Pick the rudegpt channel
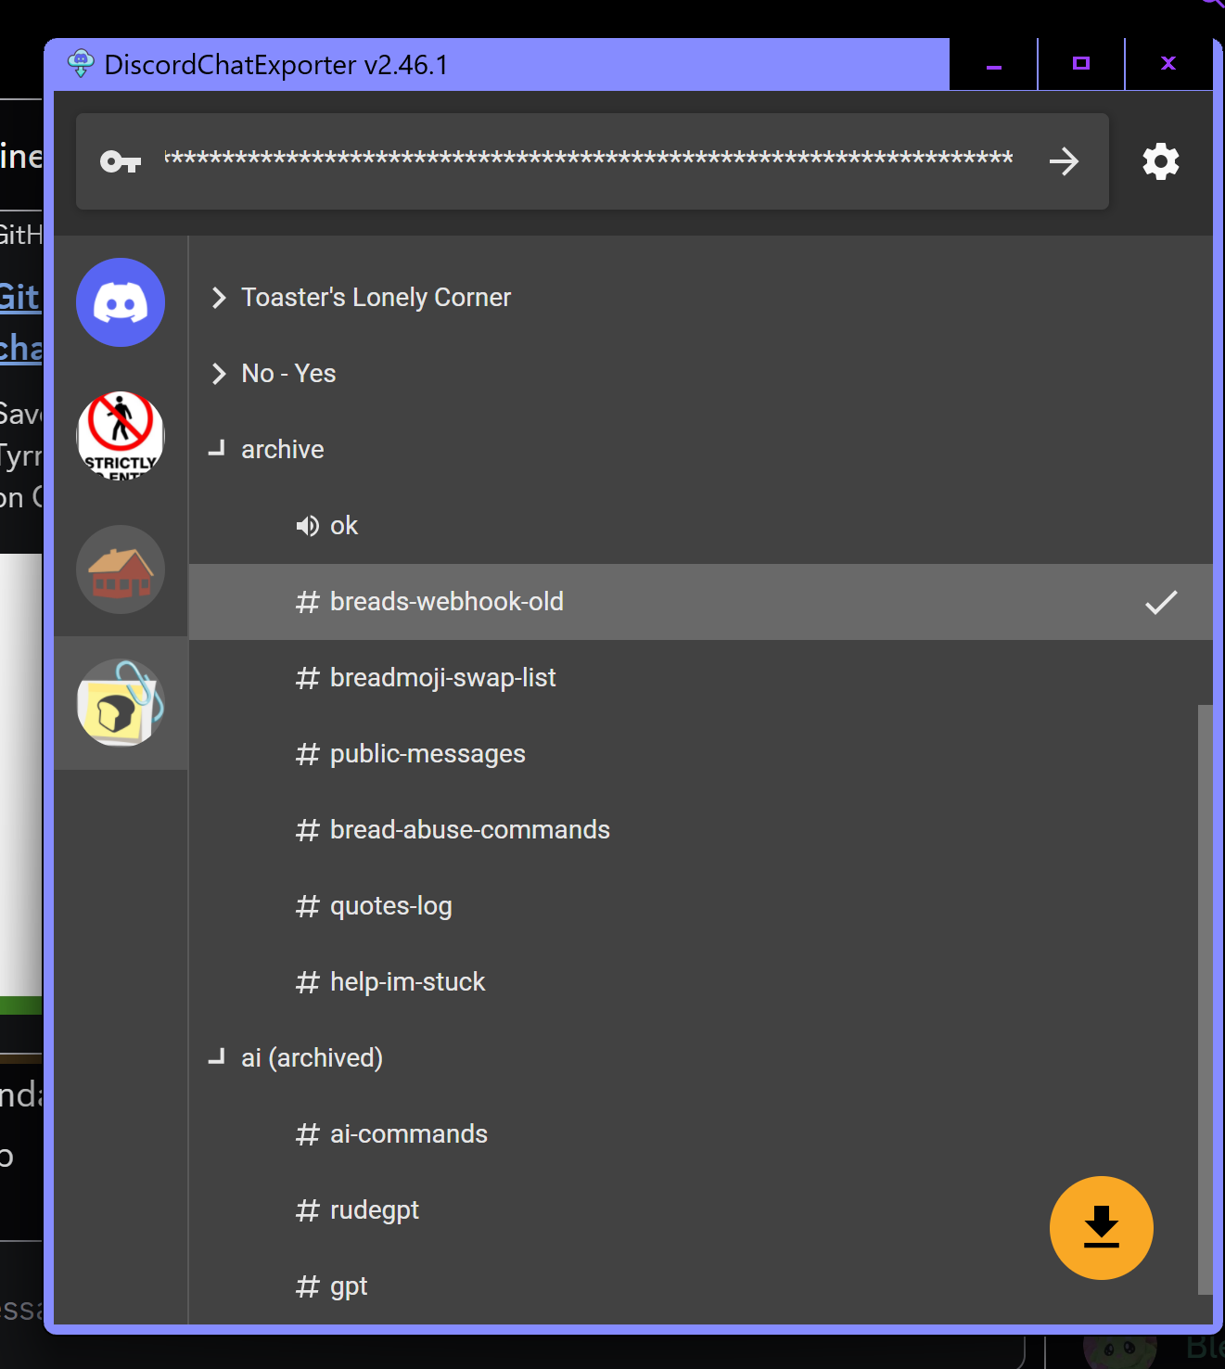 click(374, 1210)
